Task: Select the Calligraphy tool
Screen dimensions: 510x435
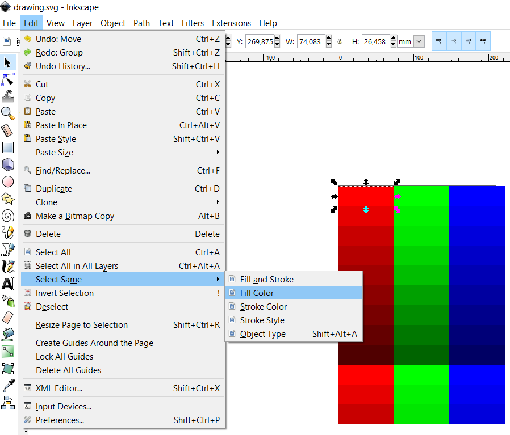Action: point(8,267)
